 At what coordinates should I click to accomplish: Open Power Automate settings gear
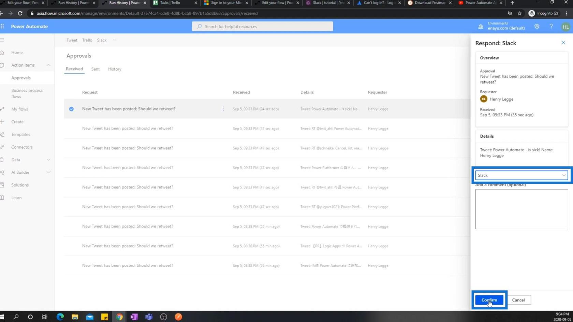pos(537,26)
